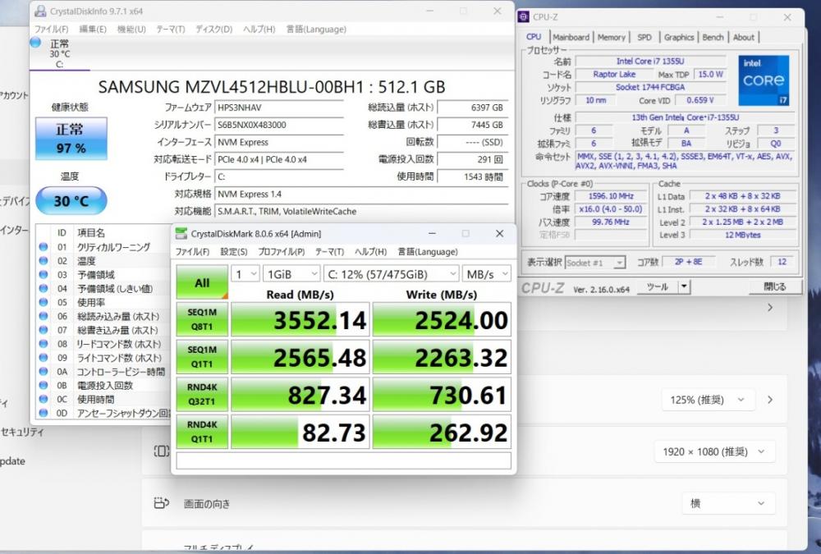Viewport: 821px width, 554px height.
Task: Open the Bench tab in CPU-Z
Action: coord(713,37)
